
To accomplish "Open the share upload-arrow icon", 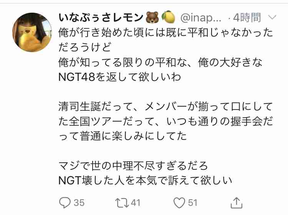I will pos(237,203).
